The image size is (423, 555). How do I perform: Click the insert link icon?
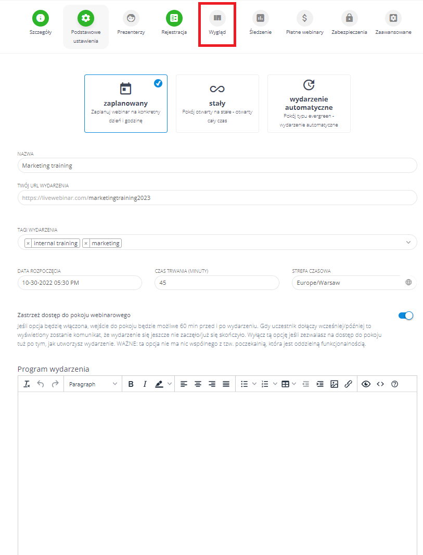(x=349, y=384)
